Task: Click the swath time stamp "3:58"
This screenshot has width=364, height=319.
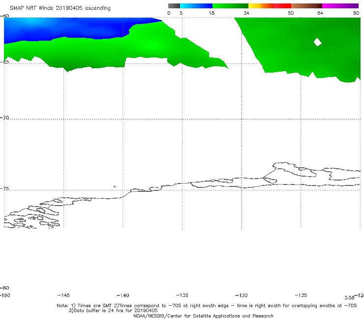Action: [x=349, y=298]
